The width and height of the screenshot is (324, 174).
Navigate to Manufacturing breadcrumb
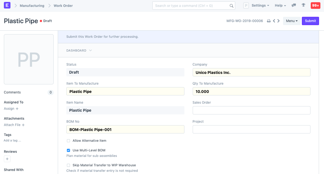[x=32, y=6]
